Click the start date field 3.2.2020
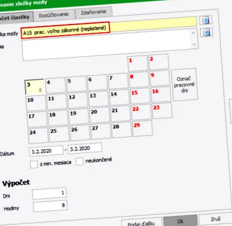The image size is (232, 226). 46,151
